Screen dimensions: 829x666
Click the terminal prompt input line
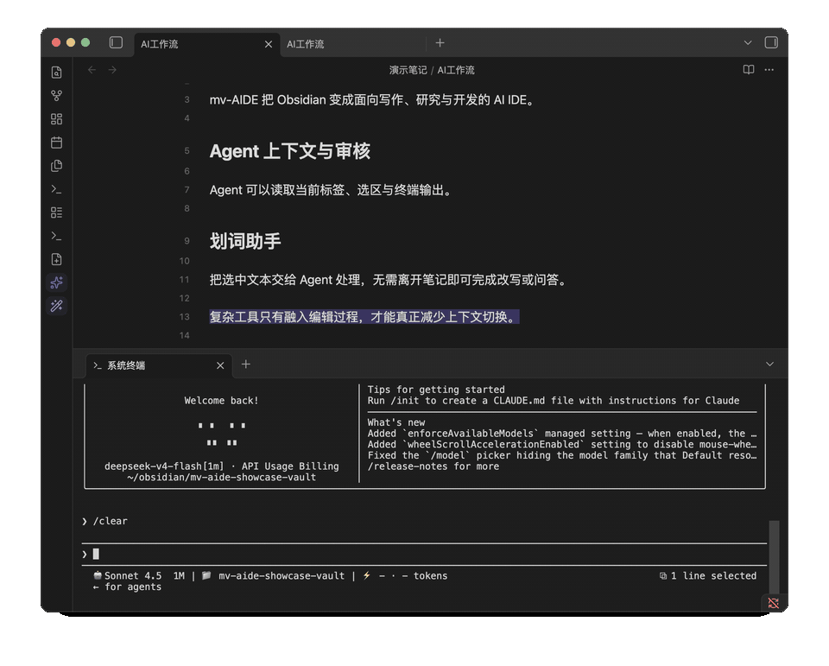pyautogui.click(x=424, y=555)
